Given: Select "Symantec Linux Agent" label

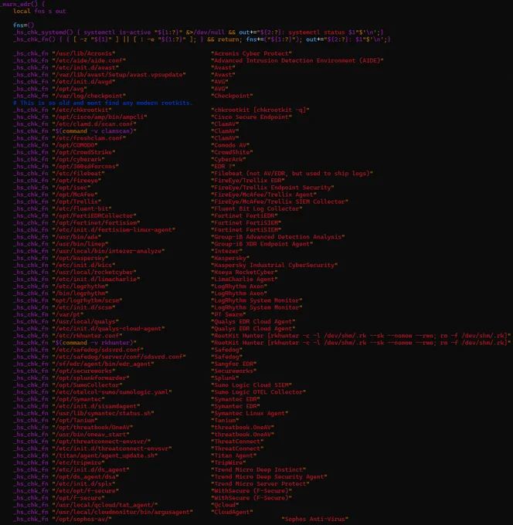Looking at the screenshot, I should pos(250,413).
